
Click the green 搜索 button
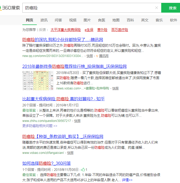170,8
